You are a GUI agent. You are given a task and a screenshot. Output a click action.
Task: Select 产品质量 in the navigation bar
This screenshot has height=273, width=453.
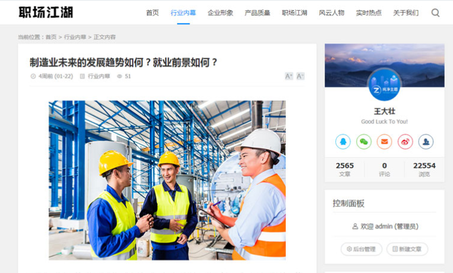click(257, 12)
